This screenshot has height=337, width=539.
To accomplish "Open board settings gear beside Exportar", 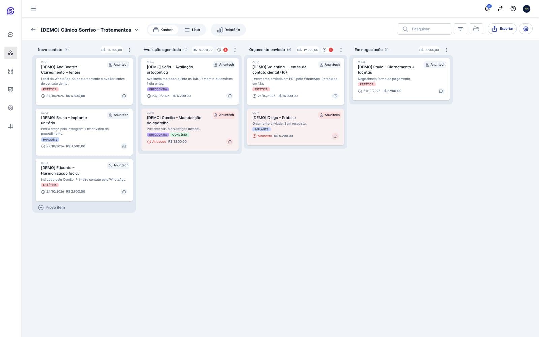I will 526,29.
